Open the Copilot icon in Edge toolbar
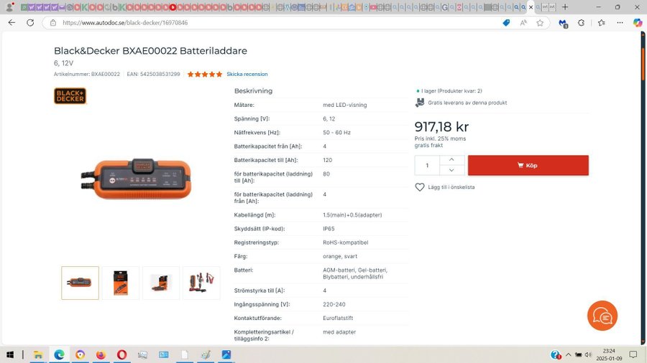Screen dimensions: 647x363 [637, 23]
